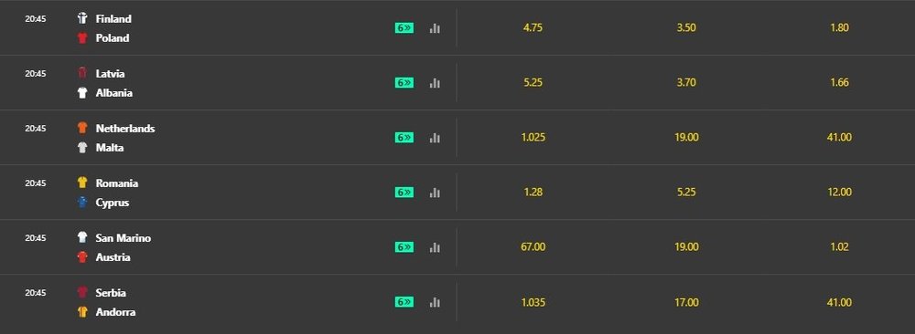915x334 pixels.
Task: Open stats chart for San Marino vs Austria
Action: click(435, 247)
